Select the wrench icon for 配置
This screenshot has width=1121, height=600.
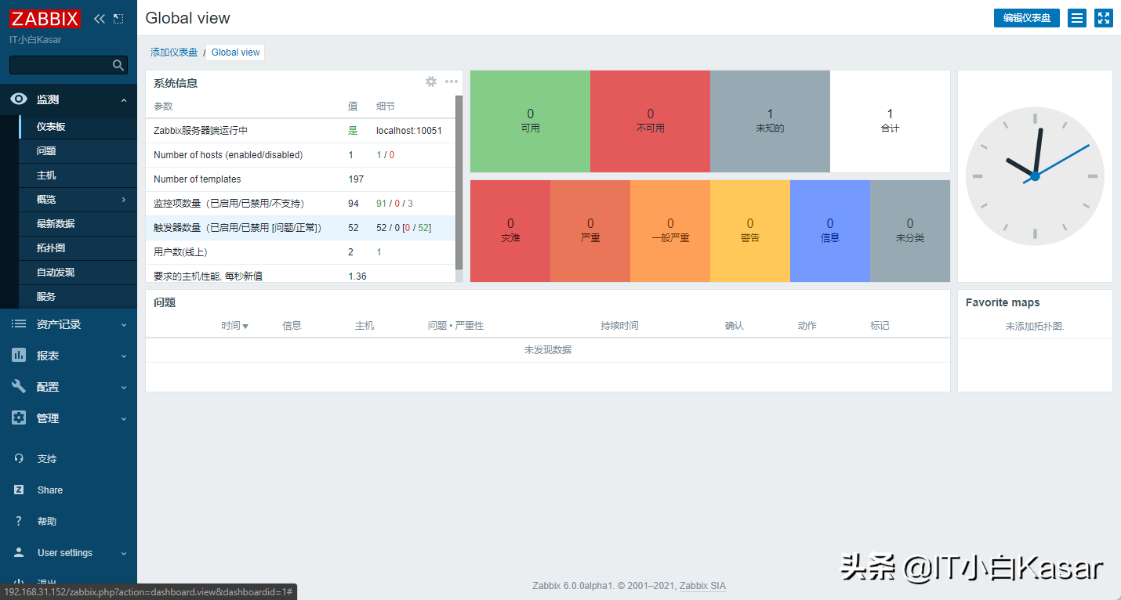(x=17, y=386)
